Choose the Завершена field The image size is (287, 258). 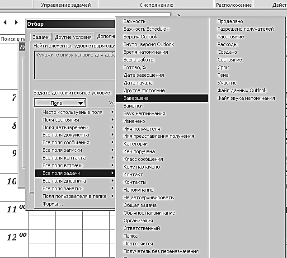(136, 98)
